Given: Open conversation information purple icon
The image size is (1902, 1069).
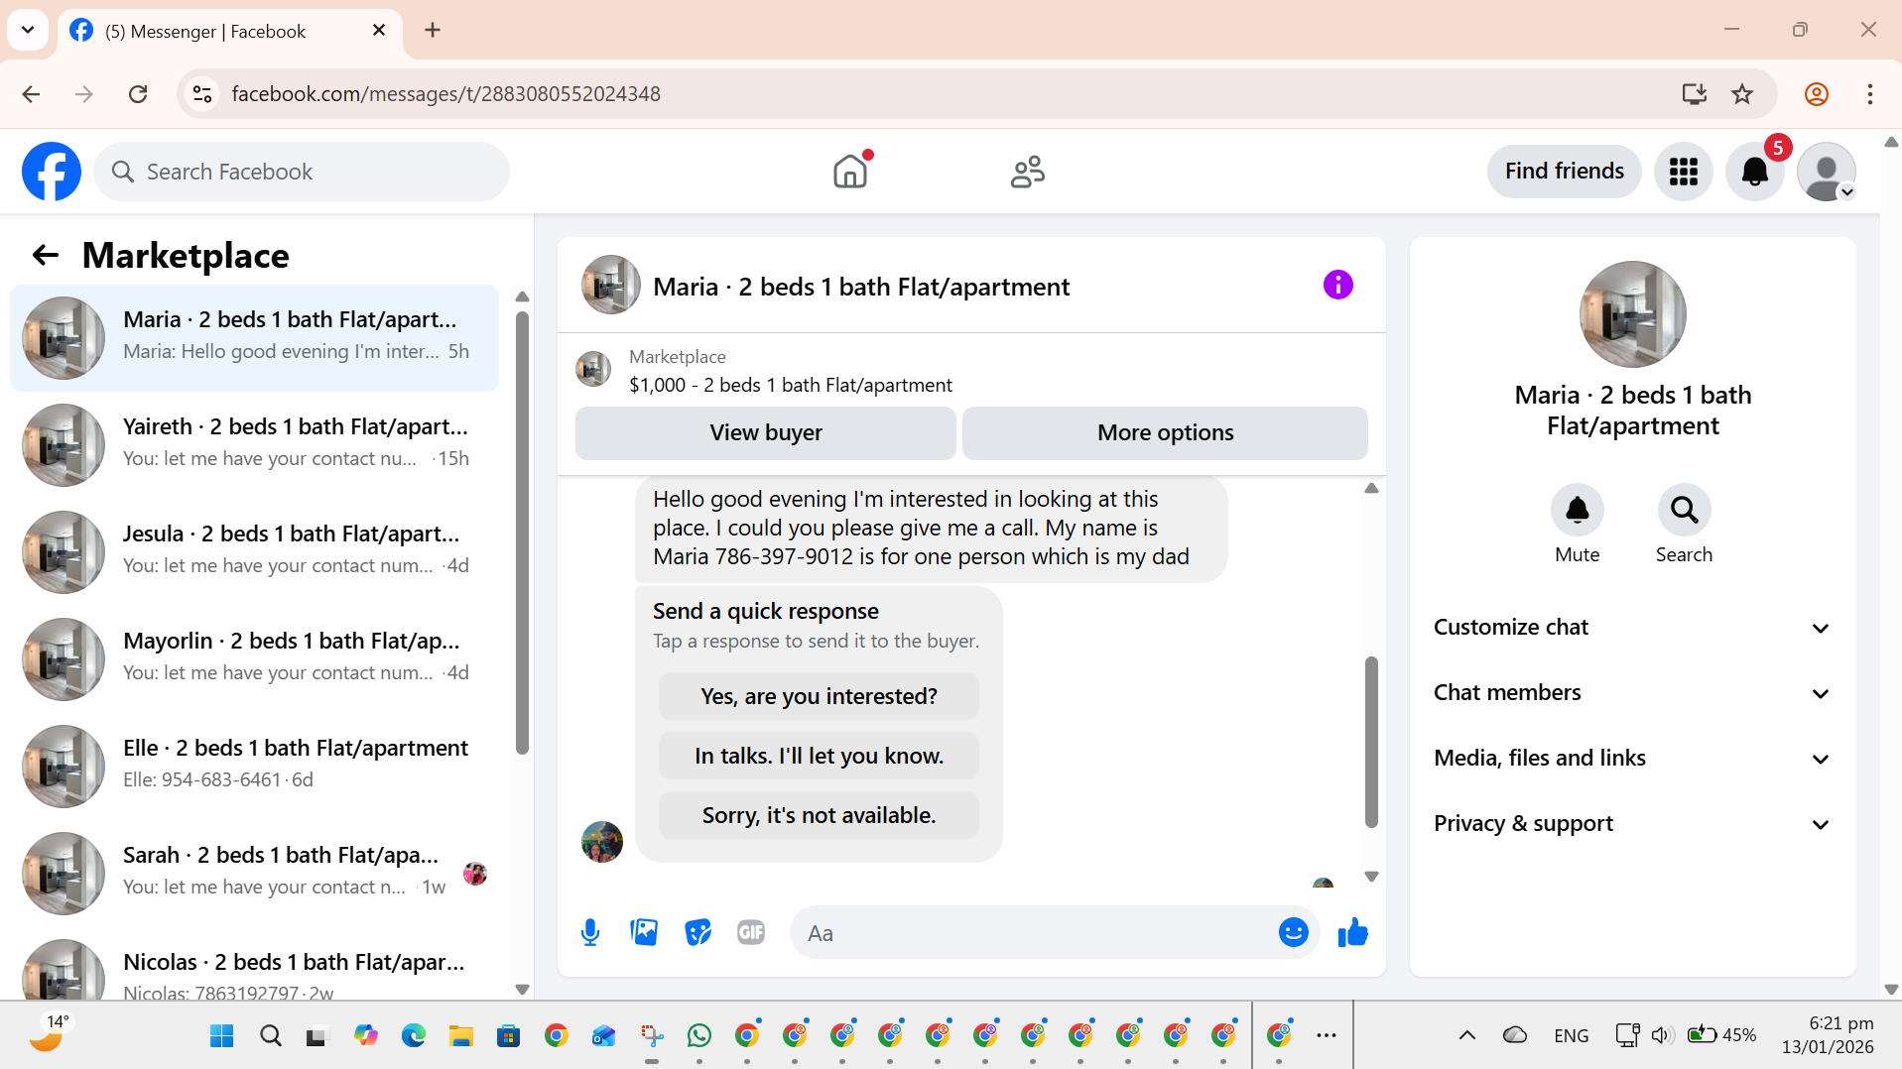Looking at the screenshot, I should (1337, 286).
